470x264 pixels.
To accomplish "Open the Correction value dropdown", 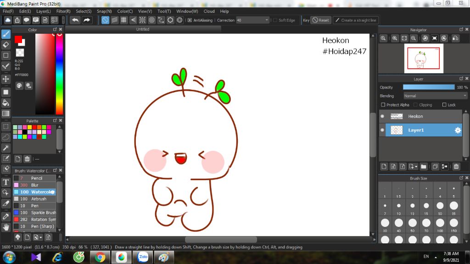I will click(x=267, y=20).
